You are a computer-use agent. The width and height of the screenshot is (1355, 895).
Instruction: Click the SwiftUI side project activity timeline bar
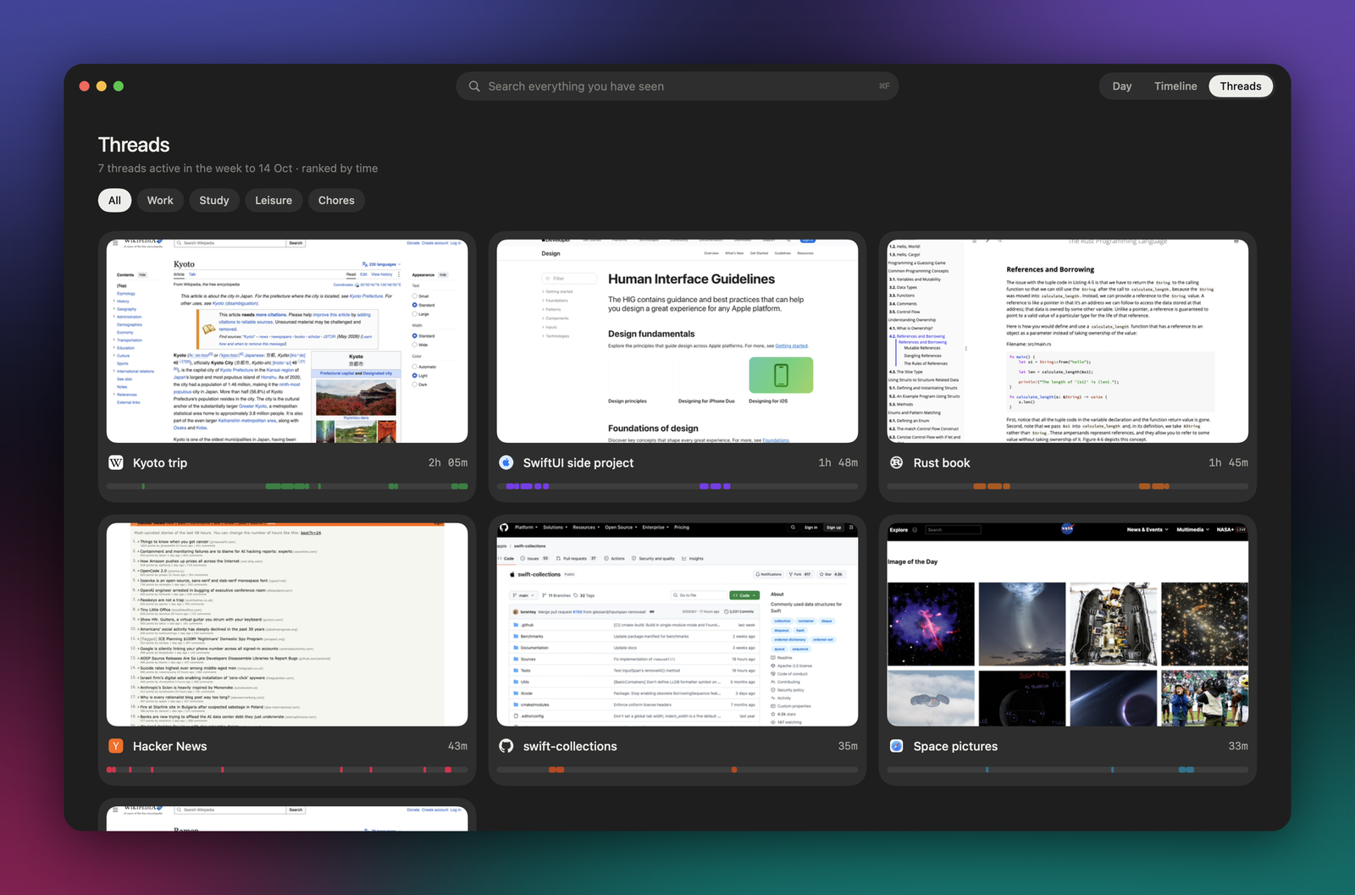click(677, 486)
